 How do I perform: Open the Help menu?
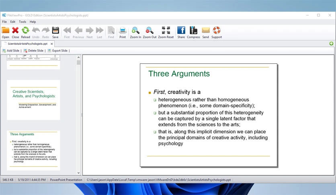pos(33,22)
